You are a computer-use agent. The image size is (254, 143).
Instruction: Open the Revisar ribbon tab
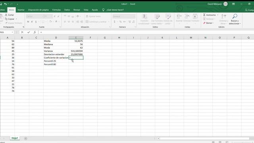(x=77, y=10)
